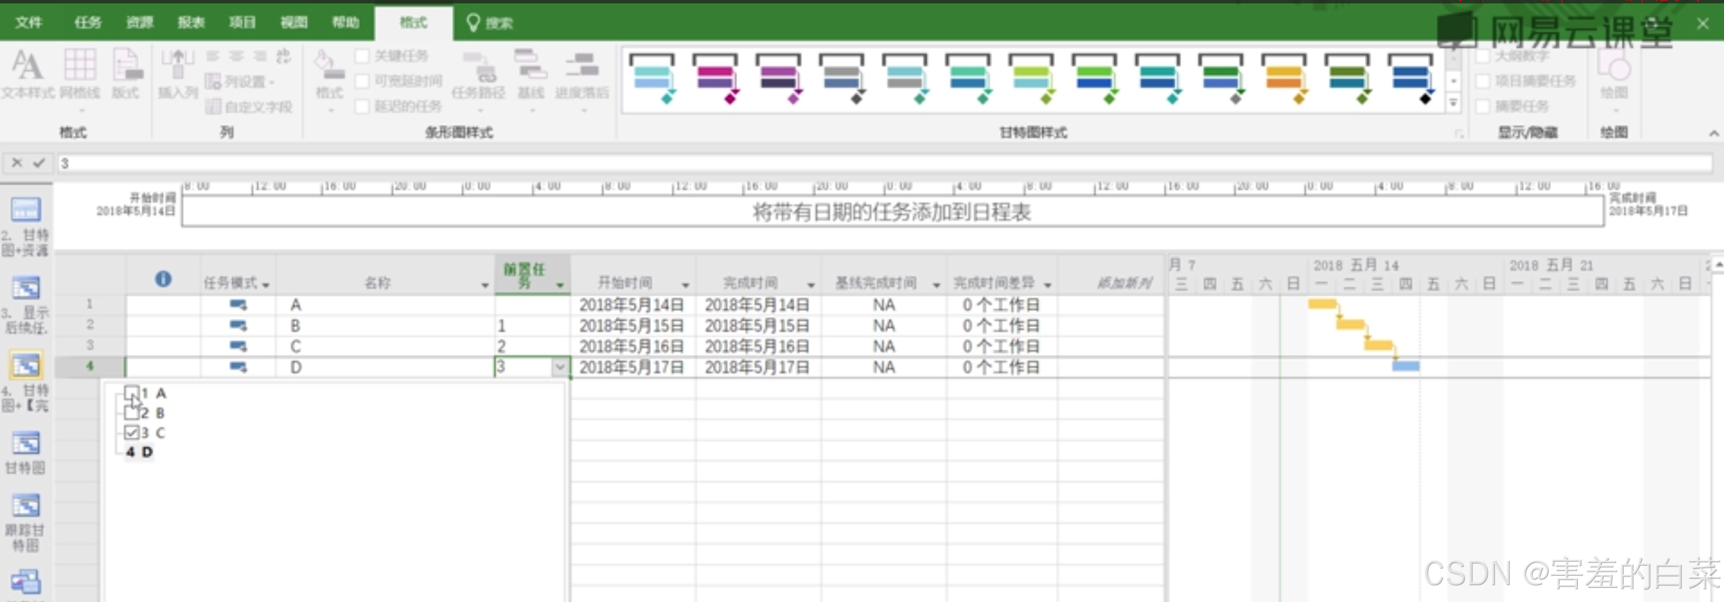
Task: Enable the 关键任务 checkbox
Action: [362, 56]
